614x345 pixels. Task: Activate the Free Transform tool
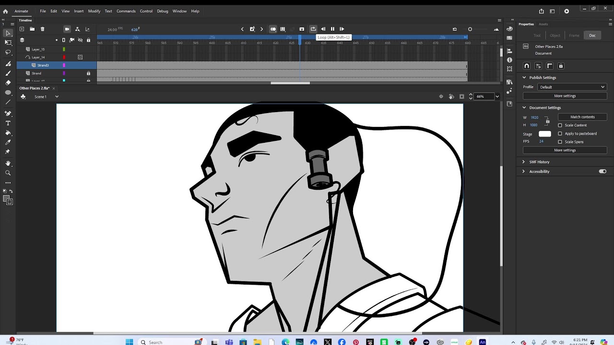(x=8, y=43)
